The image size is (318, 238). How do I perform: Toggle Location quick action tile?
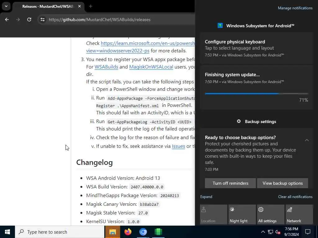214,214
